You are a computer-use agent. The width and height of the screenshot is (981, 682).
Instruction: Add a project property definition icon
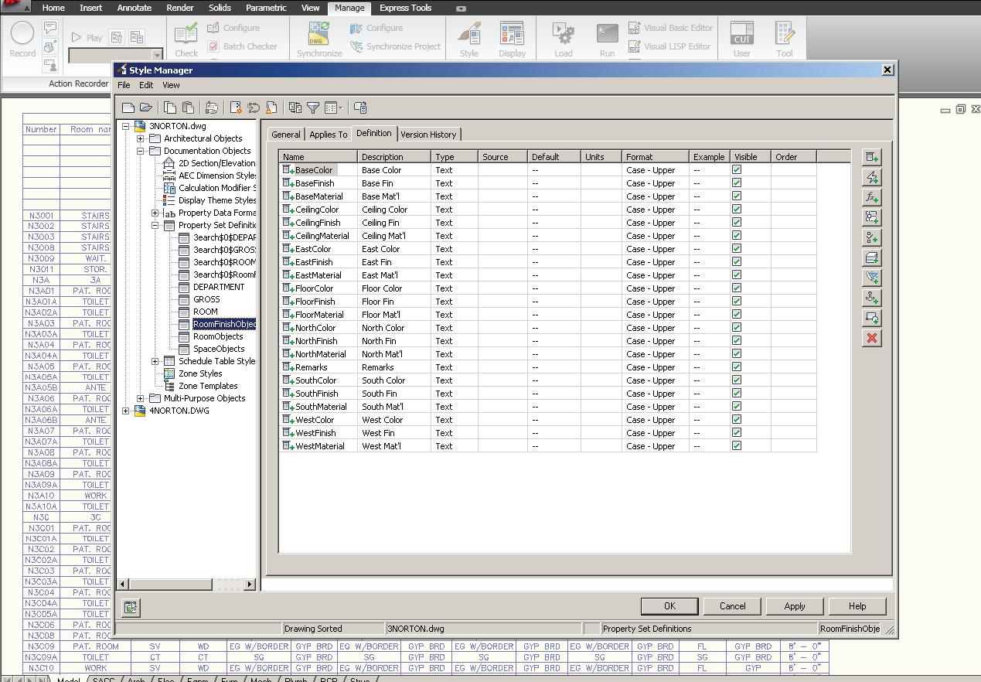(x=872, y=278)
